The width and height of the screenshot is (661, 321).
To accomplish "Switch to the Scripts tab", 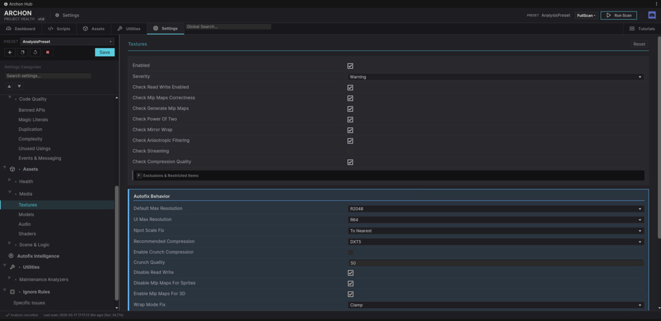I will point(59,29).
